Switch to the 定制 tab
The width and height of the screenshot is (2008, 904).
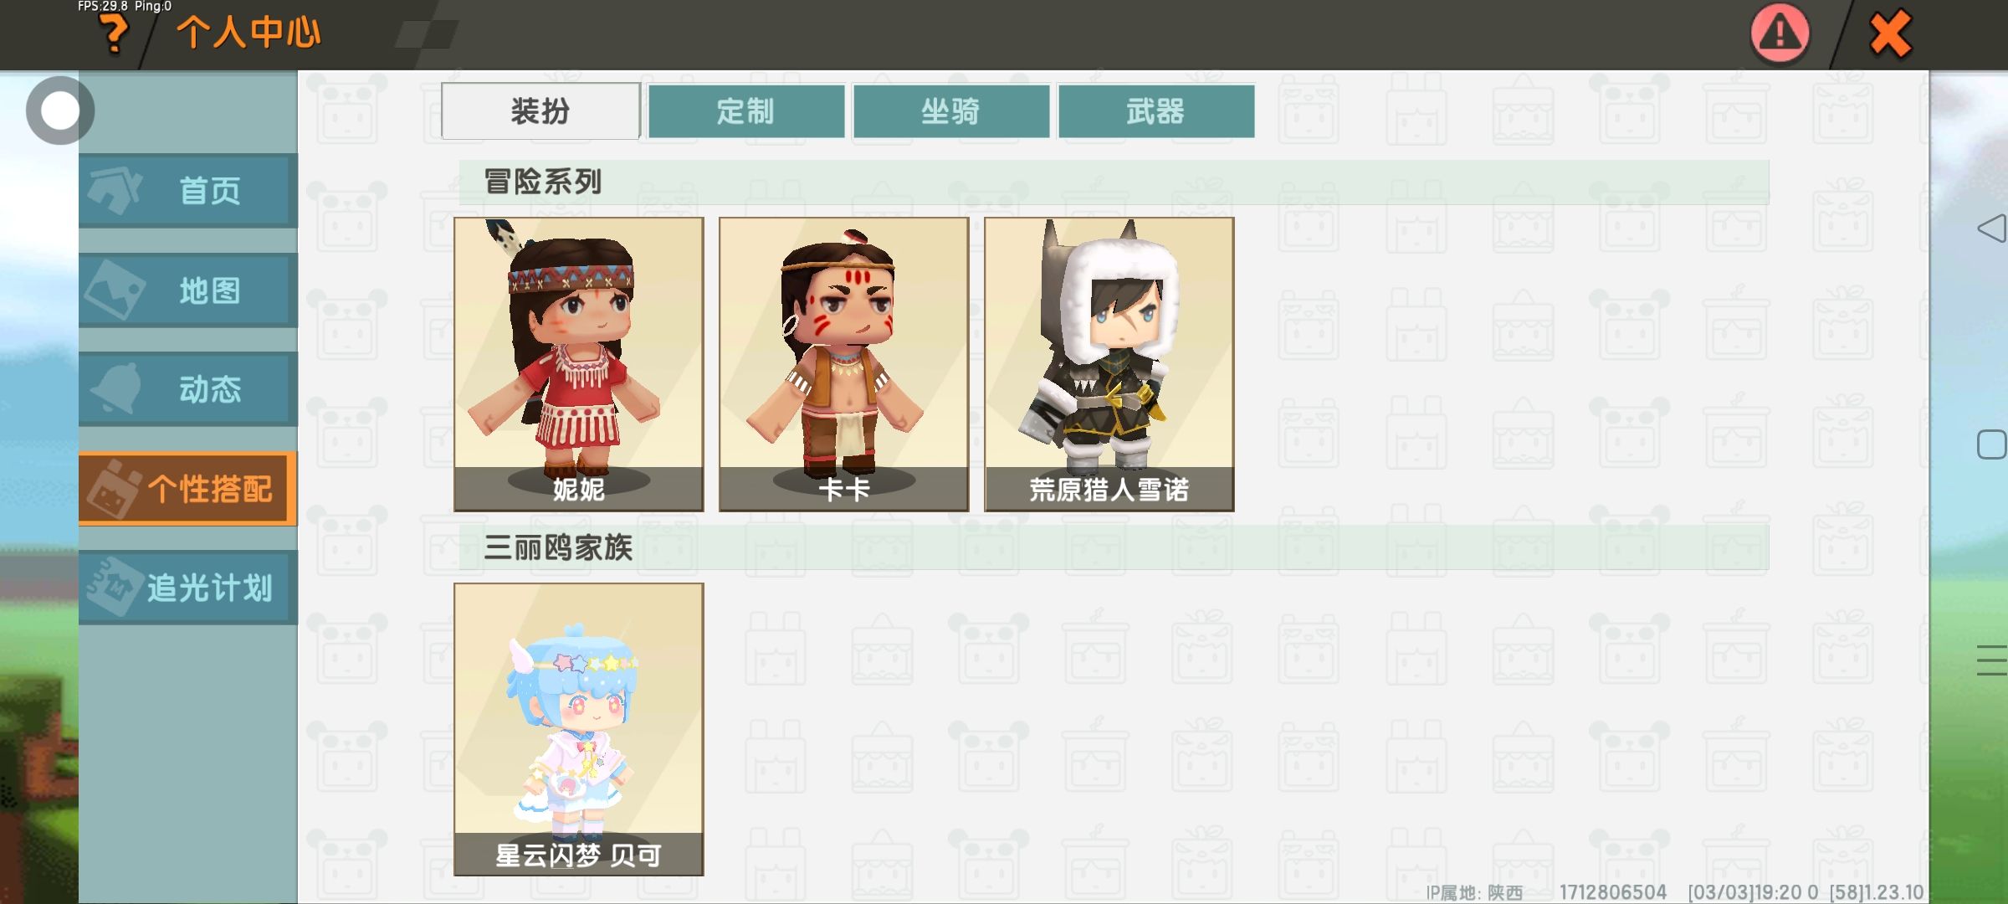746,110
